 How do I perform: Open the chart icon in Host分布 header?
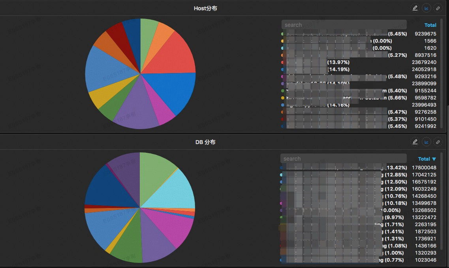click(x=426, y=8)
